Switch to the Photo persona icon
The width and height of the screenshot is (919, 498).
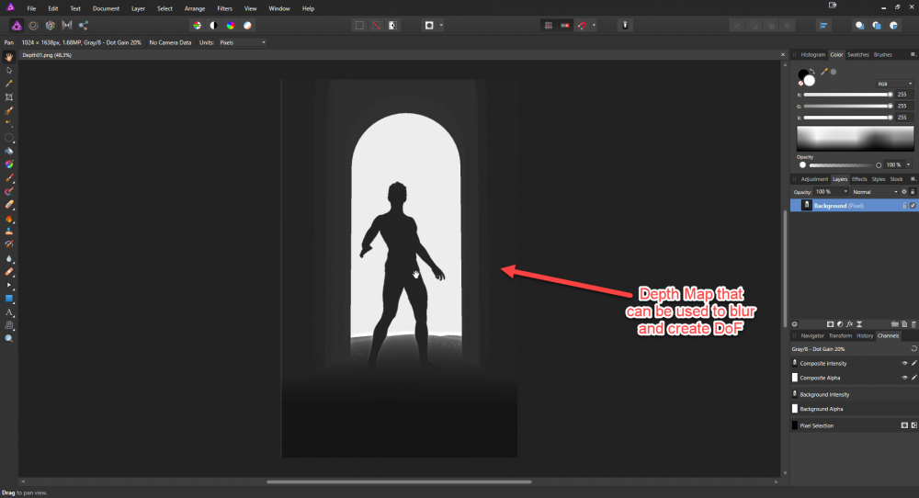(17, 25)
